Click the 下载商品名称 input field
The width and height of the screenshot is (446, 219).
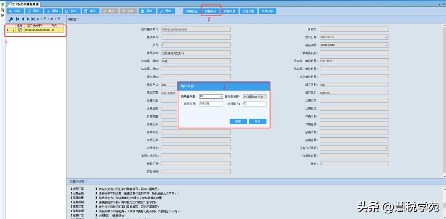point(354,53)
